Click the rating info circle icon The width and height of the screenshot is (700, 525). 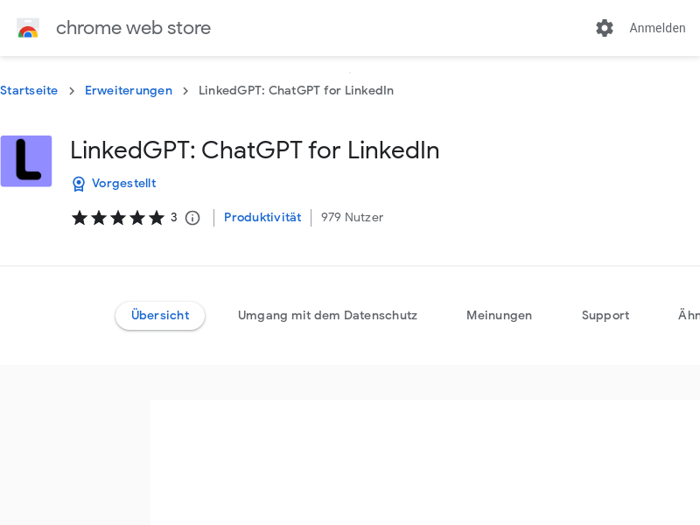coord(192,218)
